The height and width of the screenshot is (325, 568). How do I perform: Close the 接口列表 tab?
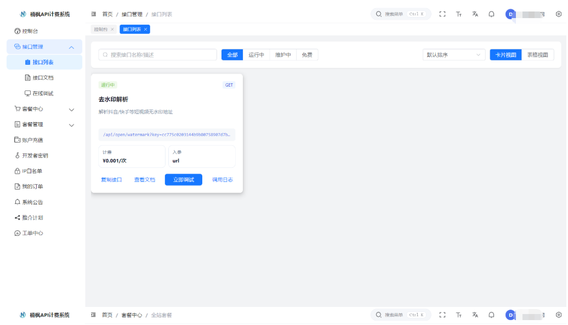pyautogui.click(x=145, y=29)
